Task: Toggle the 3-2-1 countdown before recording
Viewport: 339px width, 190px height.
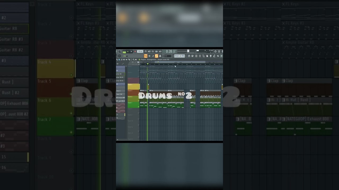Action: (x=153, y=51)
